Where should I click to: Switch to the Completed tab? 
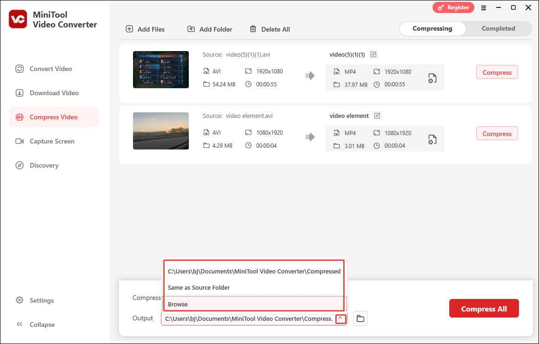pos(498,28)
